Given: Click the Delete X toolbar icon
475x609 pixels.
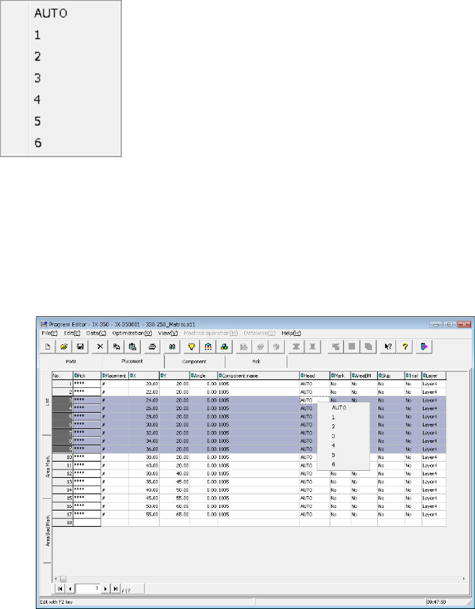Looking at the screenshot, I should pyautogui.click(x=100, y=347).
